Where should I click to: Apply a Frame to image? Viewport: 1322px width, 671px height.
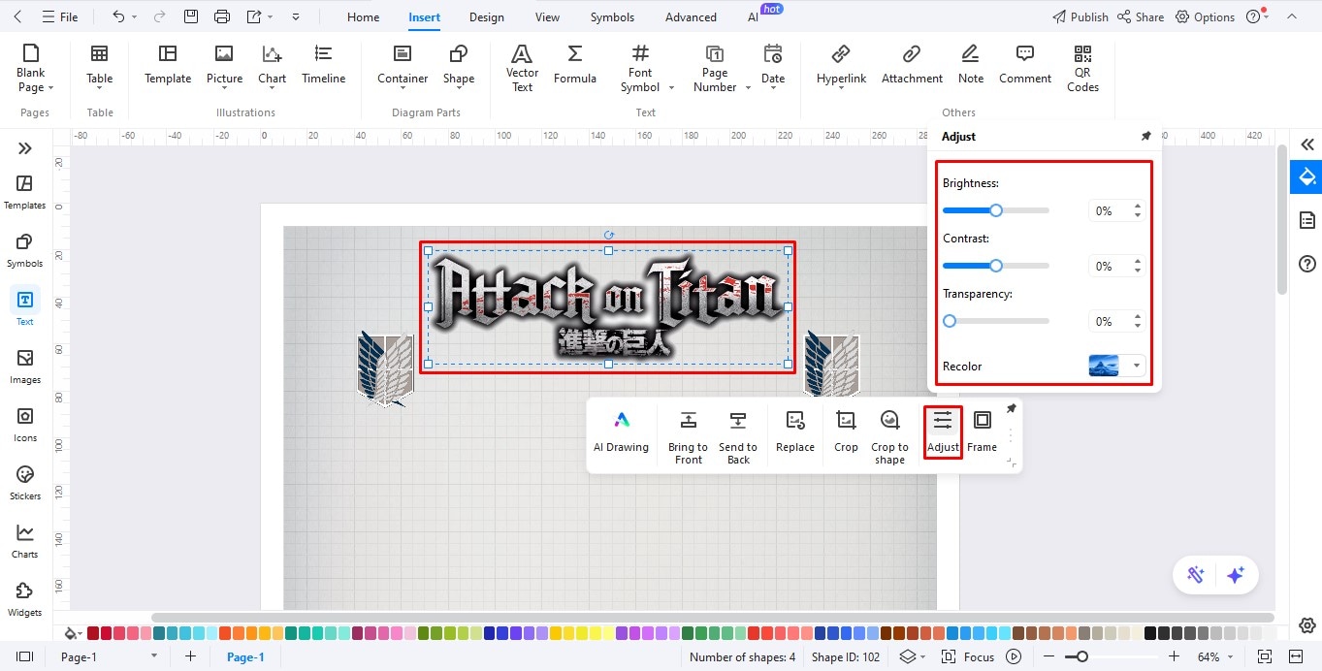tap(982, 431)
